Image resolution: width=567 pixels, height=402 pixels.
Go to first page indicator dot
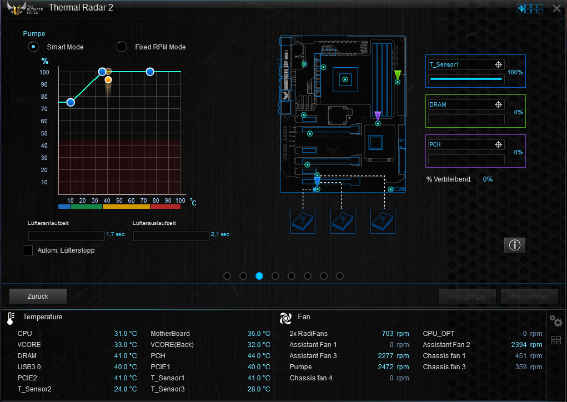pos(227,276)
